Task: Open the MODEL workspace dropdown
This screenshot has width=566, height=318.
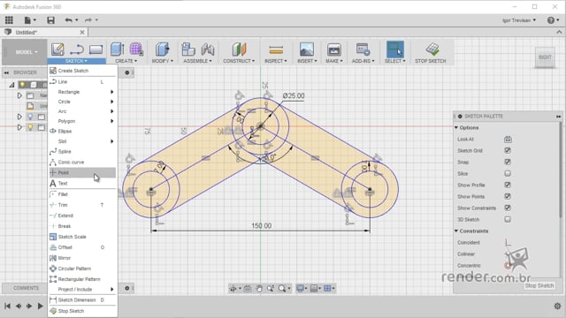Action: tap(26, 52)
